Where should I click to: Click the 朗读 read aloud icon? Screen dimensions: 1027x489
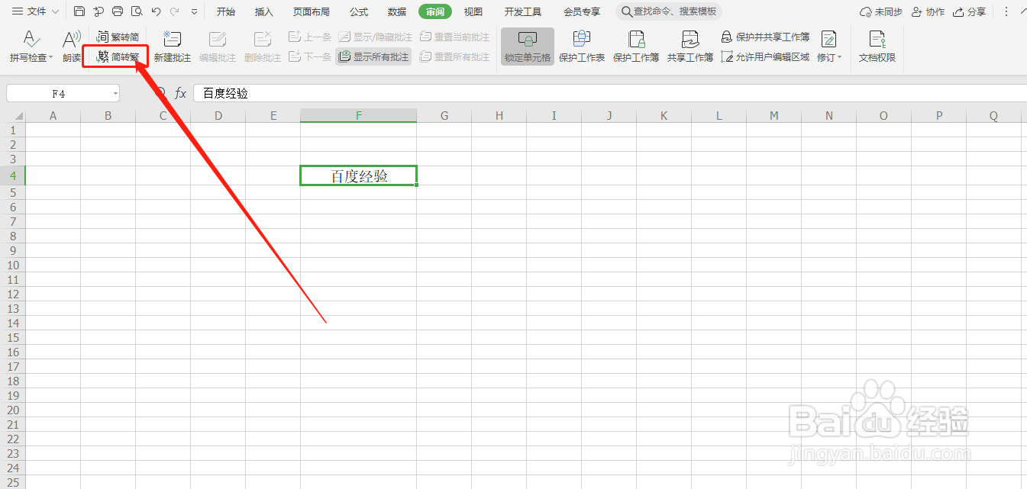point(72,39)
